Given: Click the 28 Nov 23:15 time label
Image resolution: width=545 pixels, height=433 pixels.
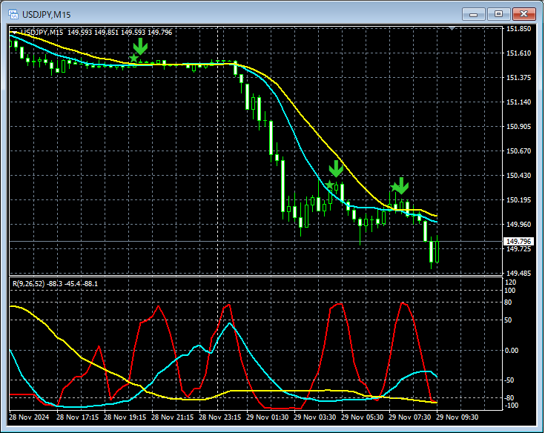Looking at the screenshot, I should pyautogui.click(x=219, y=417).
